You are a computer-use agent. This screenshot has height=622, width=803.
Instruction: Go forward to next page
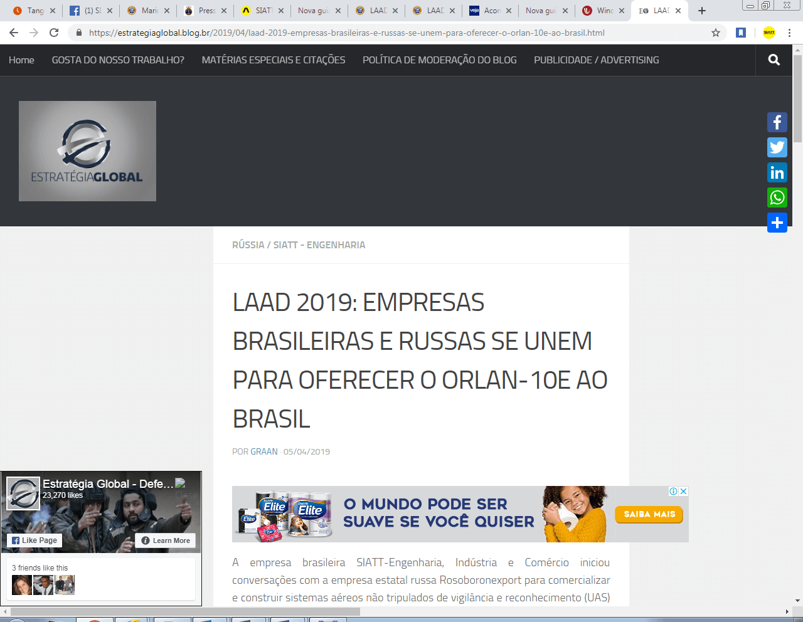(34, 33)
